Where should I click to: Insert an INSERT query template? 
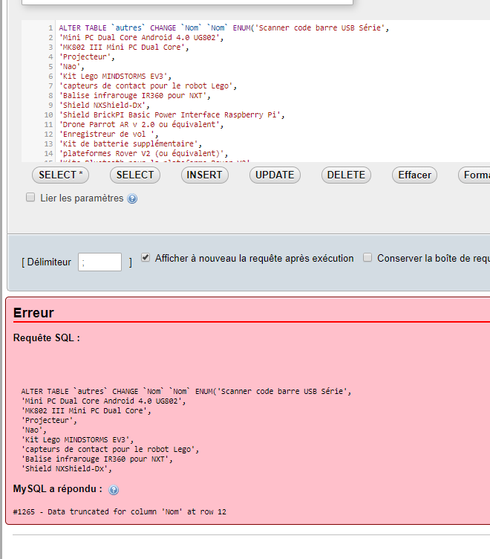(204, 175)
